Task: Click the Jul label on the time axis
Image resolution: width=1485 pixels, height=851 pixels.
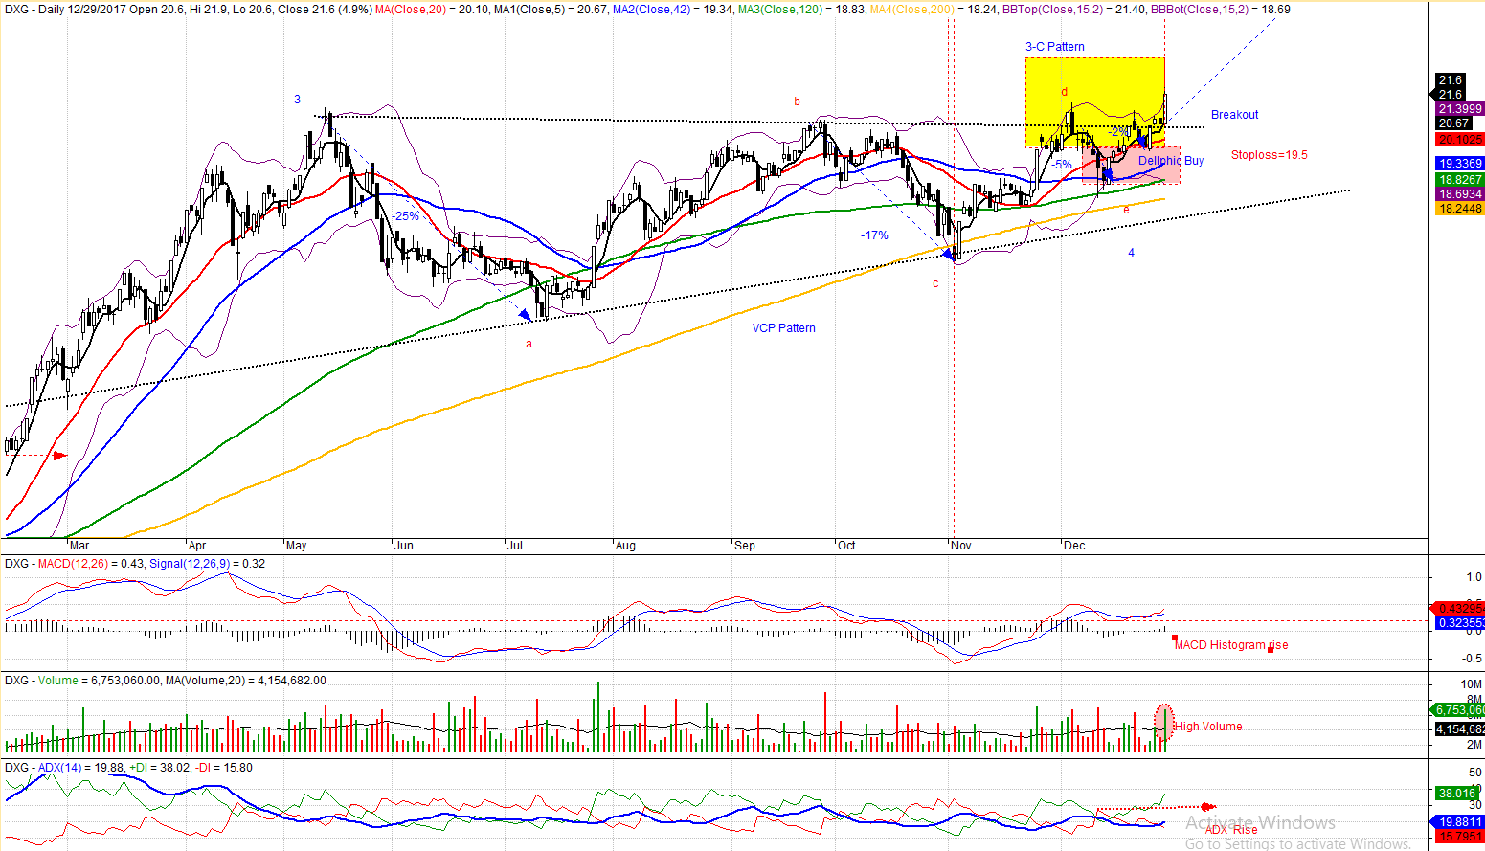Action: coord(515,546)
